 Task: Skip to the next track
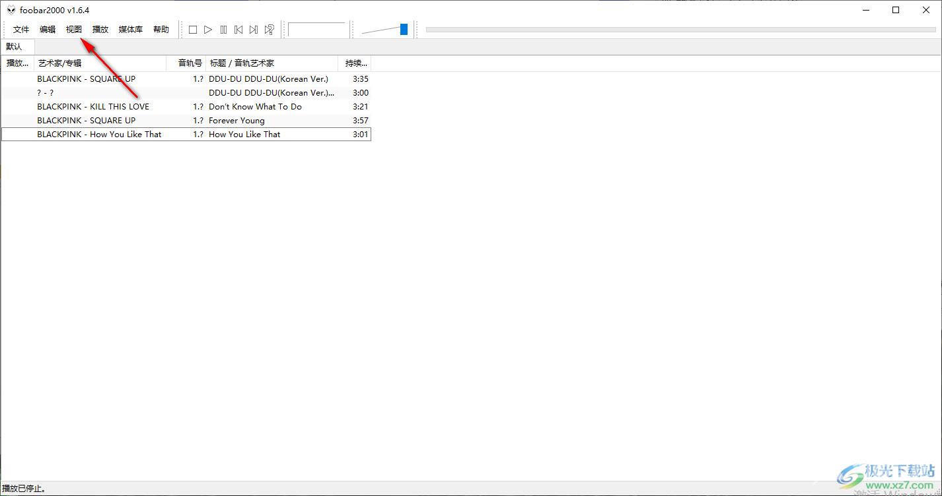[254, 30]
